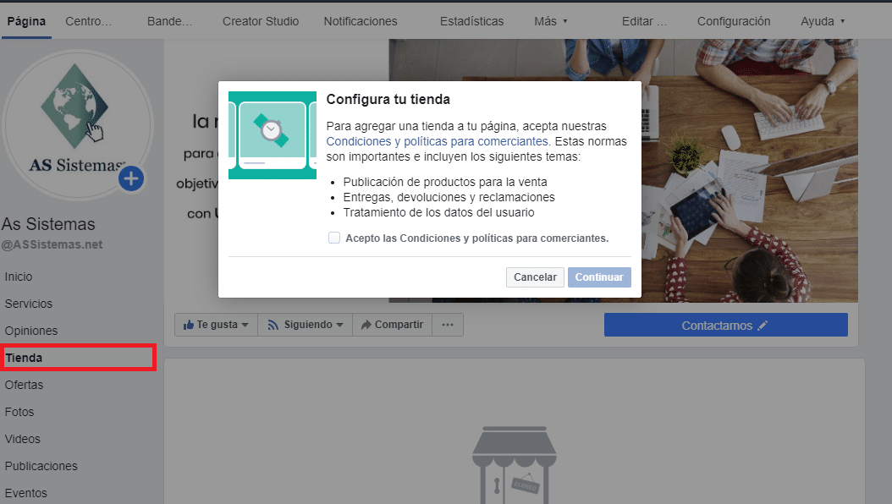Click the three-dots more options button
Image resolution: width=892 pixels, height=504 pixels.
click(x=448, y=325)
